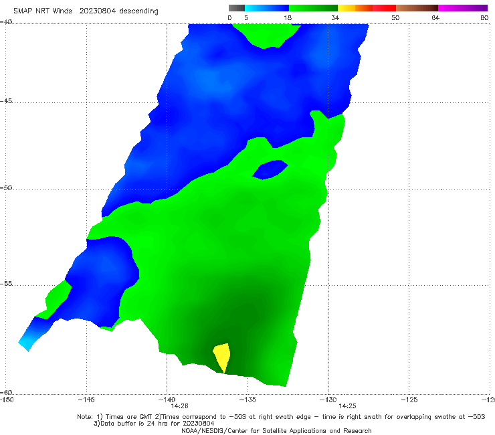Screen dimensions: 495x435
Task: Click the yellow high-wind patch on the map
Action: [x=222, y=356]
